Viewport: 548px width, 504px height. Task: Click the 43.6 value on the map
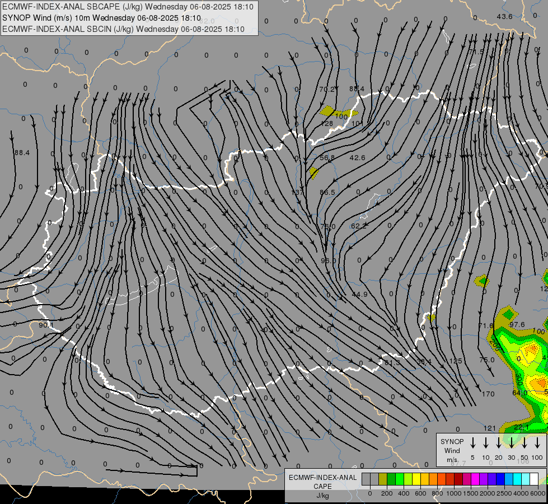pyautogui.click(x=504, y=16)
